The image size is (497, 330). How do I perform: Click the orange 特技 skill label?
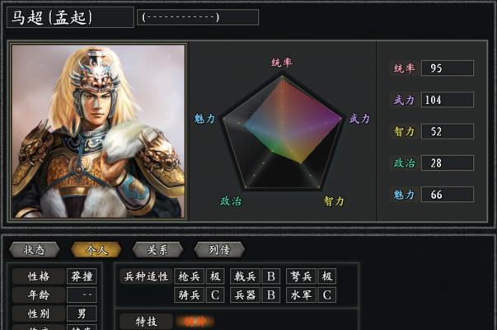[195, 322]
